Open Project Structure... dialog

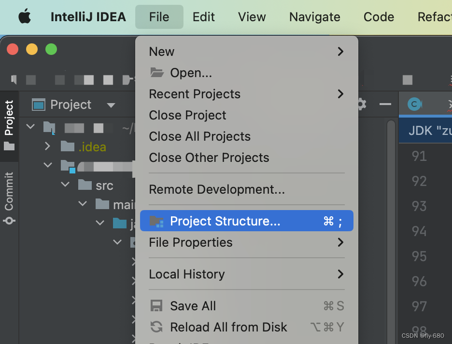point(246,221)
